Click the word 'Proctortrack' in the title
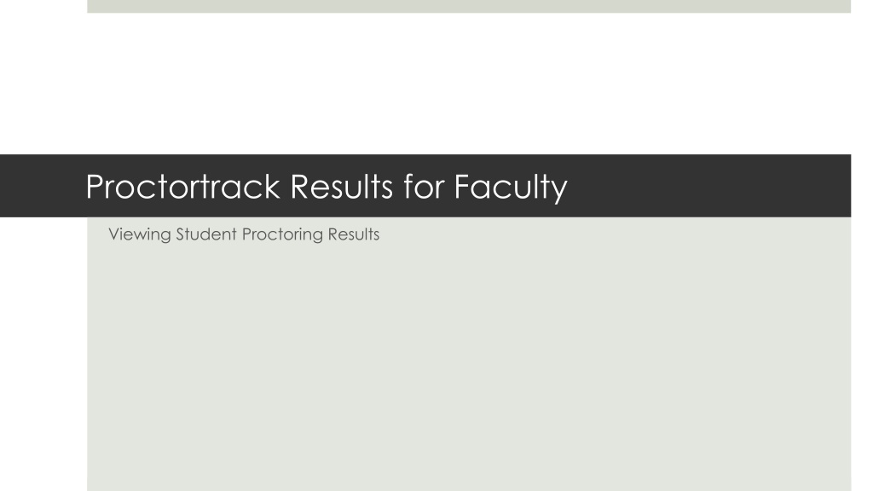The image size is (873, 491). 182,186
